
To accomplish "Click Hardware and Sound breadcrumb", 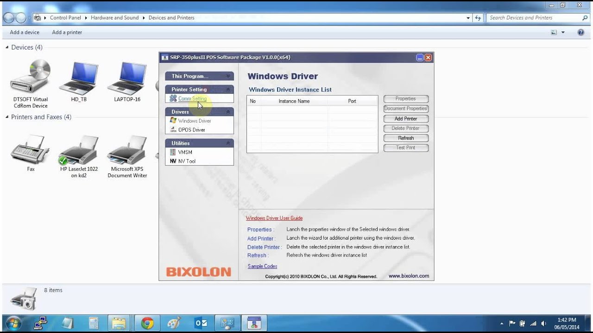I will click(114, 18).
